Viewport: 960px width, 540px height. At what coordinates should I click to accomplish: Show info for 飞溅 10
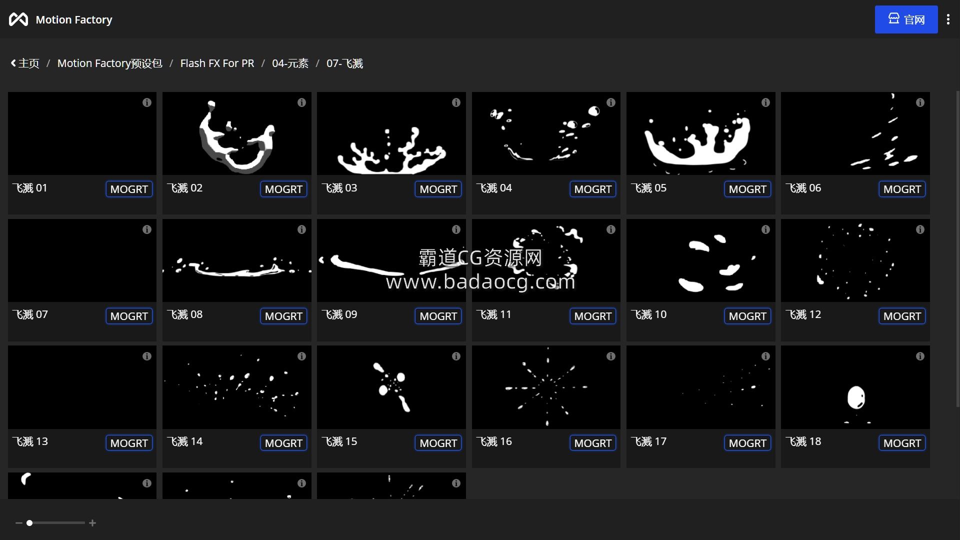(765, 229)
